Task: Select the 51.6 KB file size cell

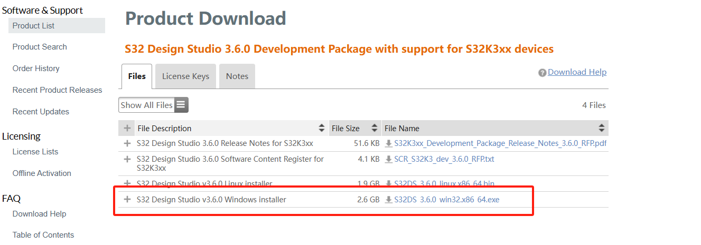Action: click(x=367, y=143)
